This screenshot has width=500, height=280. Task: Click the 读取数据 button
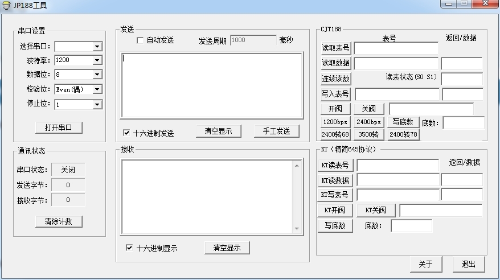click(335, 63)
